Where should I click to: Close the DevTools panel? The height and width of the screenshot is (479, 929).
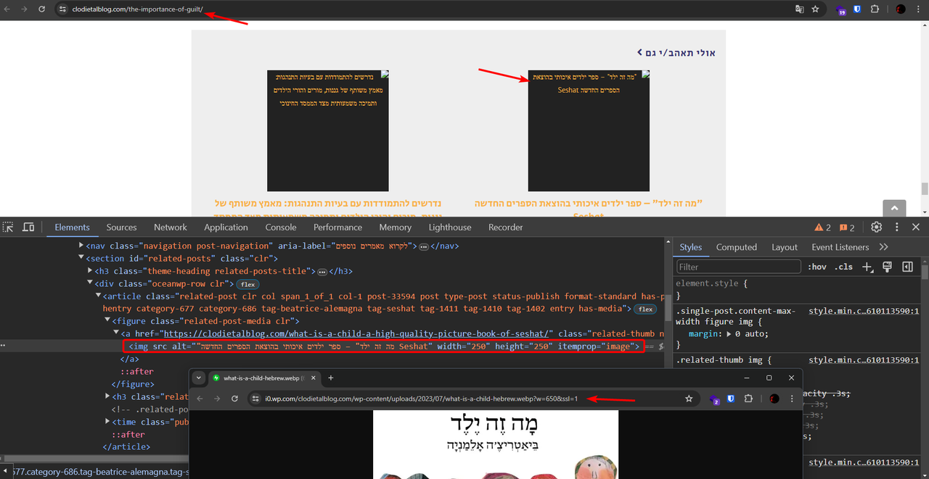[916, 227]
